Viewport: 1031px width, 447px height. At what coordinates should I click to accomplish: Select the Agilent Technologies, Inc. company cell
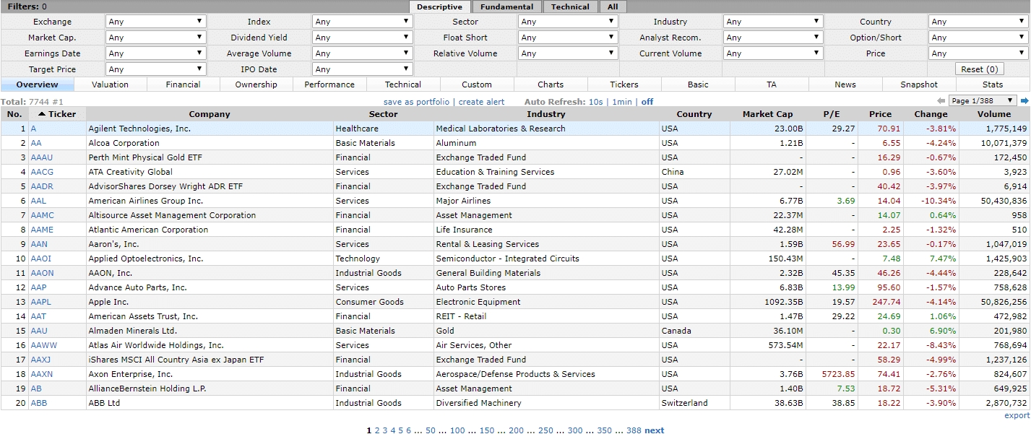pos(210,129)
